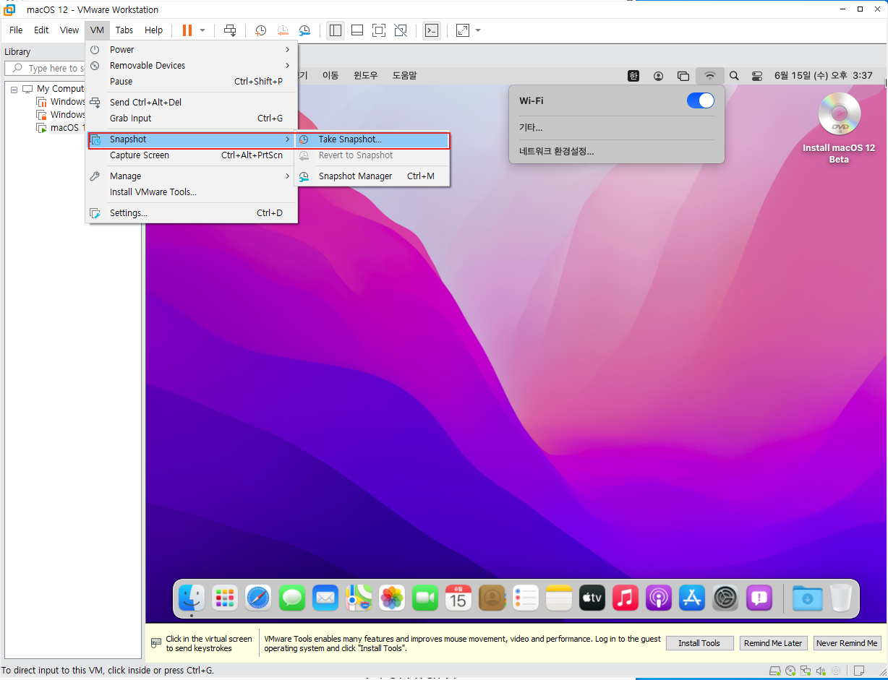Select Send Ctrl+Alt+Del menu entry

point(192,103)
